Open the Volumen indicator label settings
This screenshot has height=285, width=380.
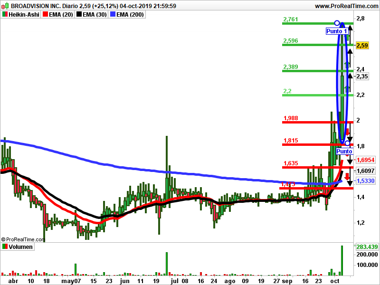pos(21,247)
